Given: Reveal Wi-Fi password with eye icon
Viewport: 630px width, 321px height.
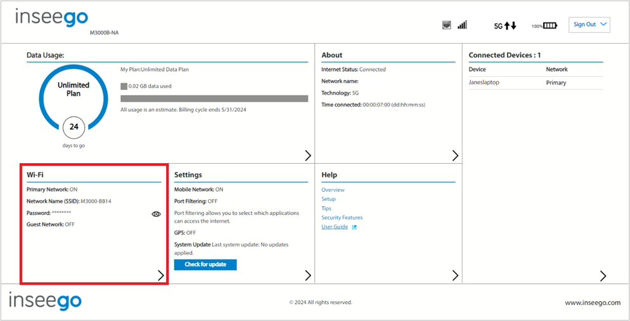Looking at the screenshot, I should 156,214.
